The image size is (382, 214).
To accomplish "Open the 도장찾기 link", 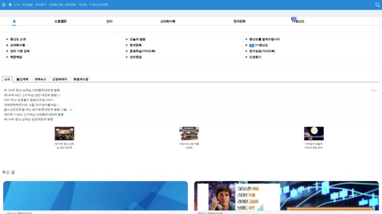I will pos(255,57).
